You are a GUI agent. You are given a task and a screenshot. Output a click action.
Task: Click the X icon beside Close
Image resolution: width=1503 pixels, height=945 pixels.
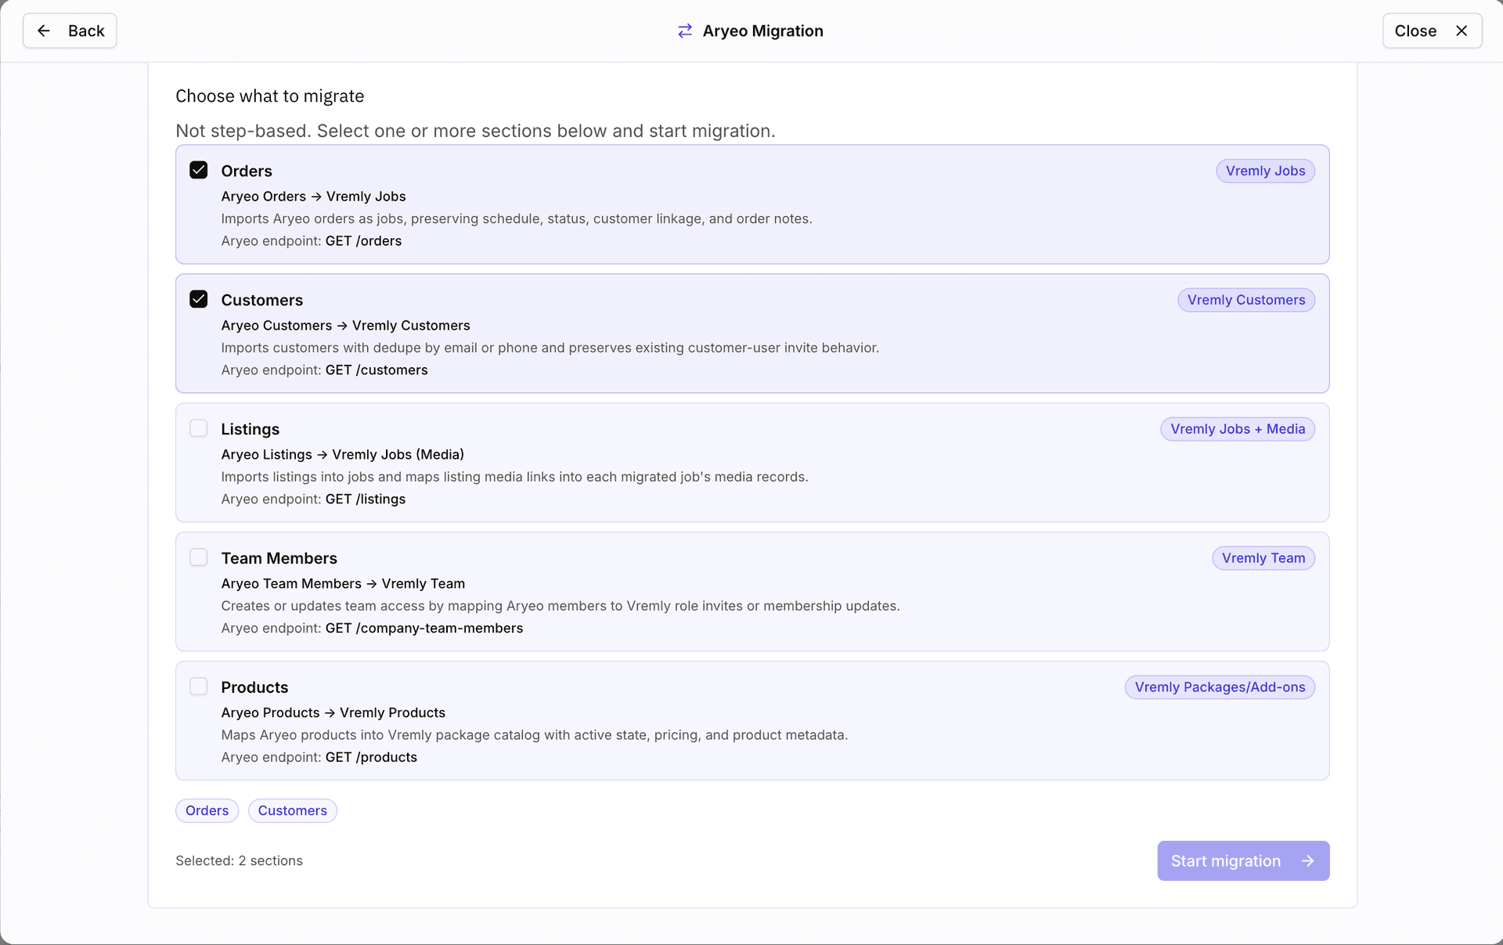point(1461,31)
